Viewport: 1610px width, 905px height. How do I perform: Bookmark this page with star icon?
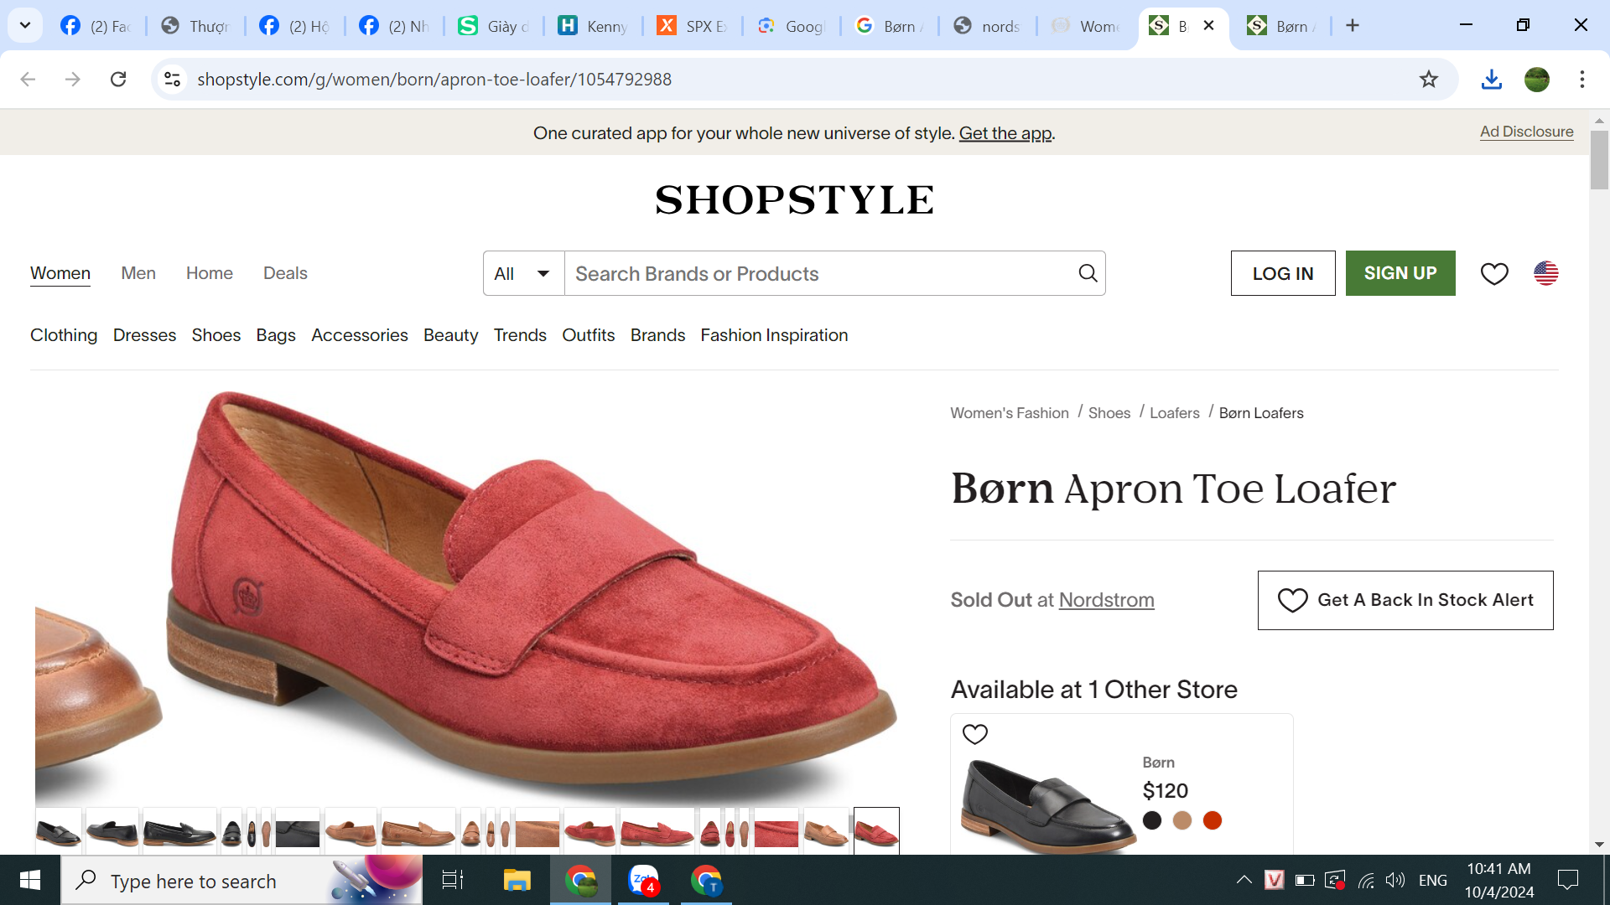click(x=1429, y=79)
